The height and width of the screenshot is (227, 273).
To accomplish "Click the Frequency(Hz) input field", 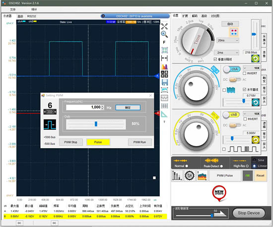I will pyautogui.click(x=84, y=107).
